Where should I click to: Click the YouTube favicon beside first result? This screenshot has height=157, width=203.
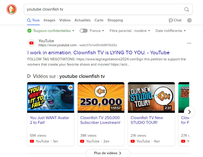(31, 43)
